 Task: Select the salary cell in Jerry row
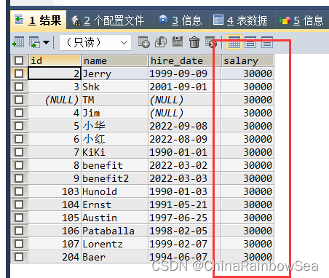pyautogui.click(x=247, y=74)
